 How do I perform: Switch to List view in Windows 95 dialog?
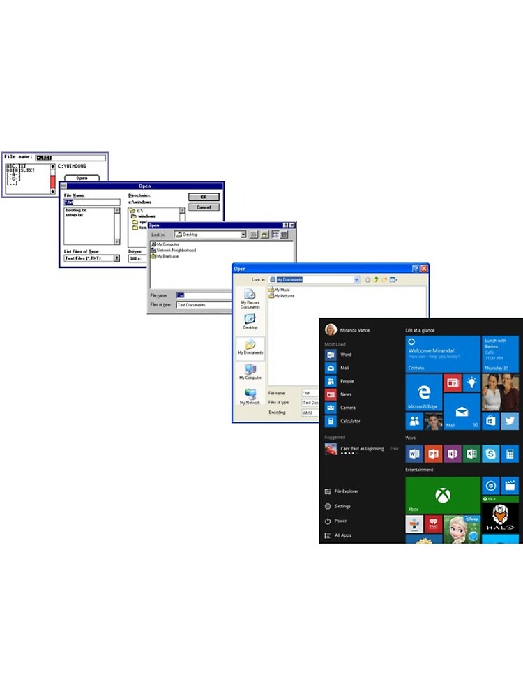click(275, 235)
